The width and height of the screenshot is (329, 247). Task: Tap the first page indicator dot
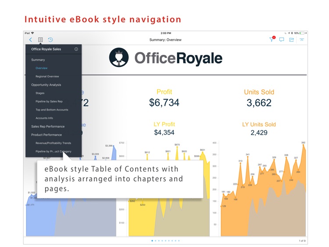[x=152, y=241]
